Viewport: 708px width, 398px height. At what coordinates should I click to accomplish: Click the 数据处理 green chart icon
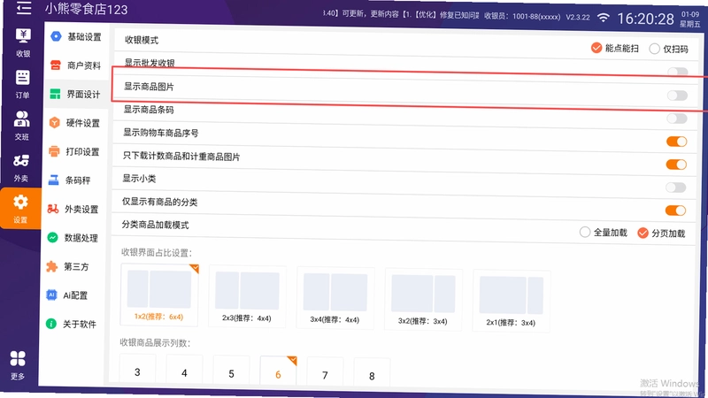[x=52, y=237]
